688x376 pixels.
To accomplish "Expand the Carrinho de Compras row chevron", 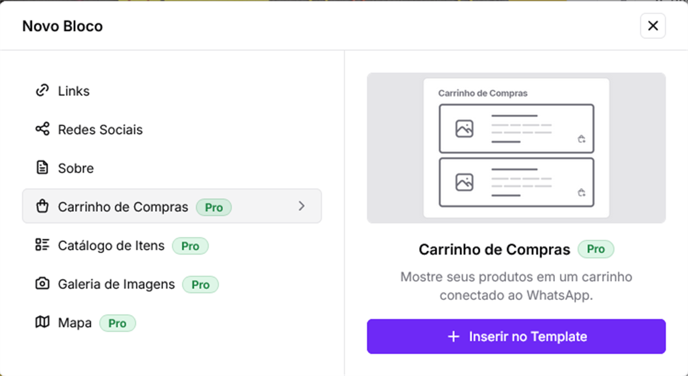I will click(x=301, y=206).
